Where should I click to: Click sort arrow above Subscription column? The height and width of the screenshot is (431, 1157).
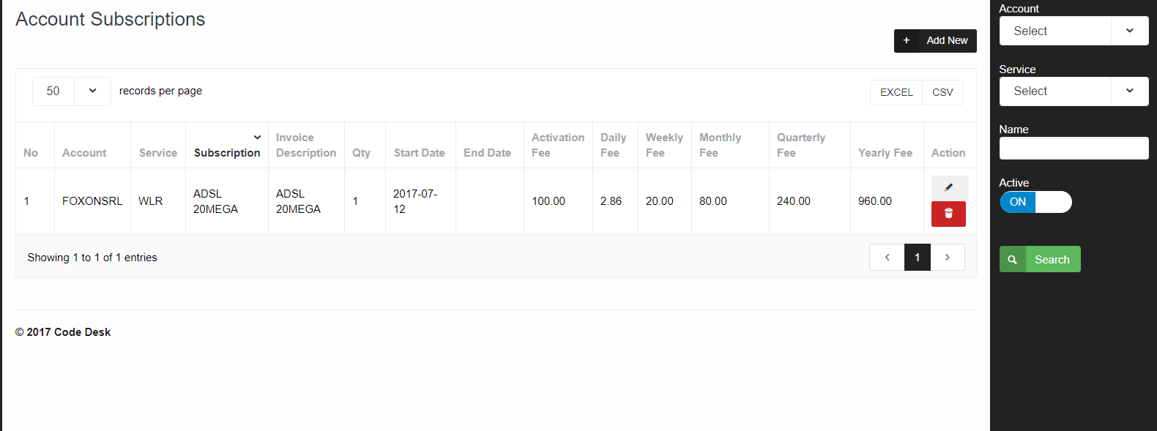(x=257, y=138)
